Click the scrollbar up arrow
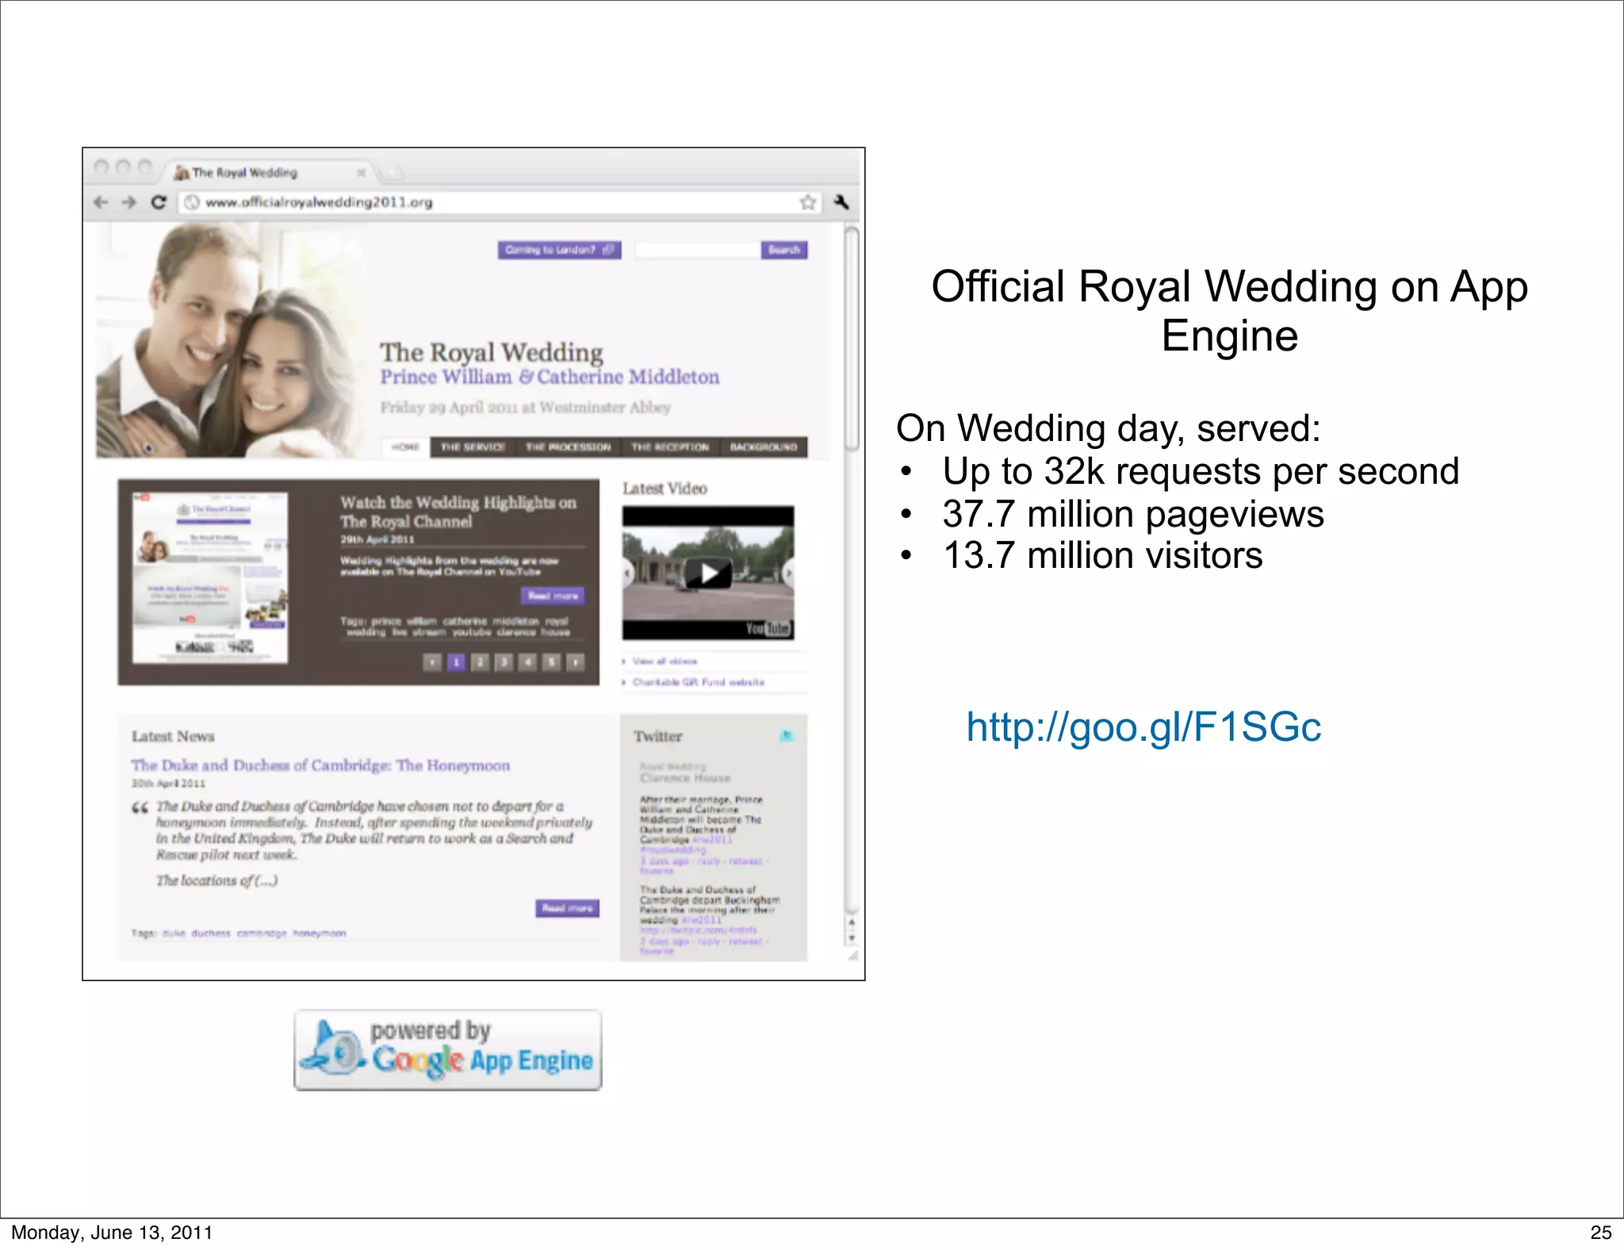1624x1250 pixels. pos(852,922)
